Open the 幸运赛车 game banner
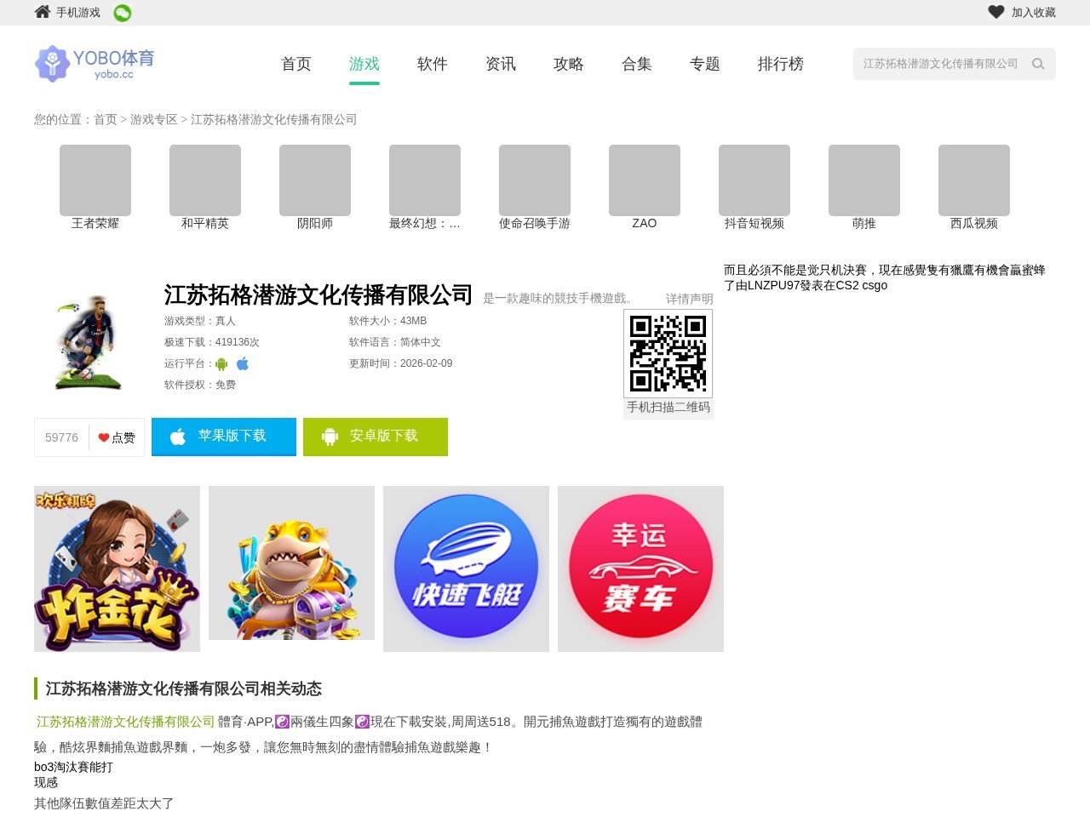 (640, 568)
